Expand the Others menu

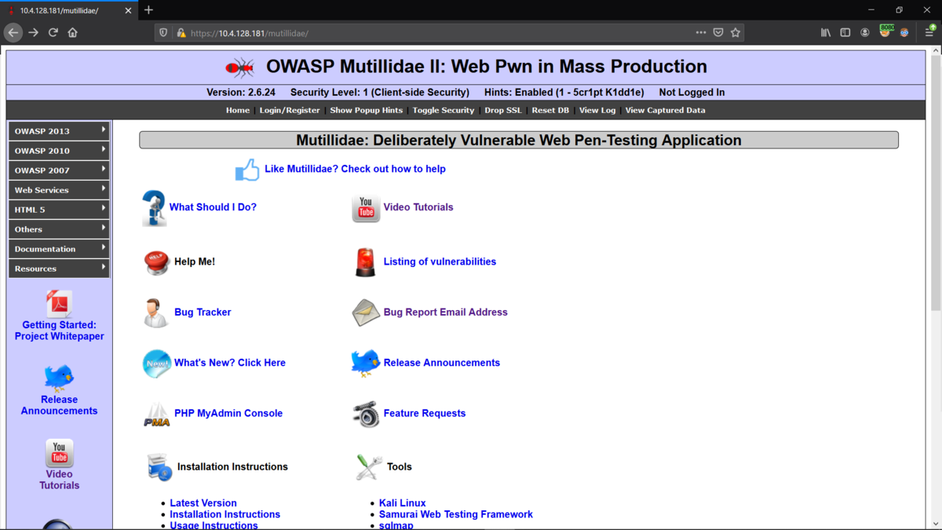coord(59,229)
